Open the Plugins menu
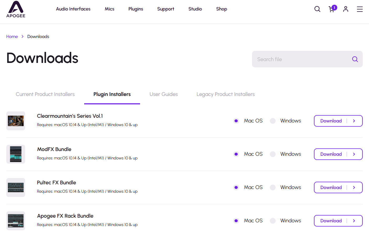 coord(136,9)
